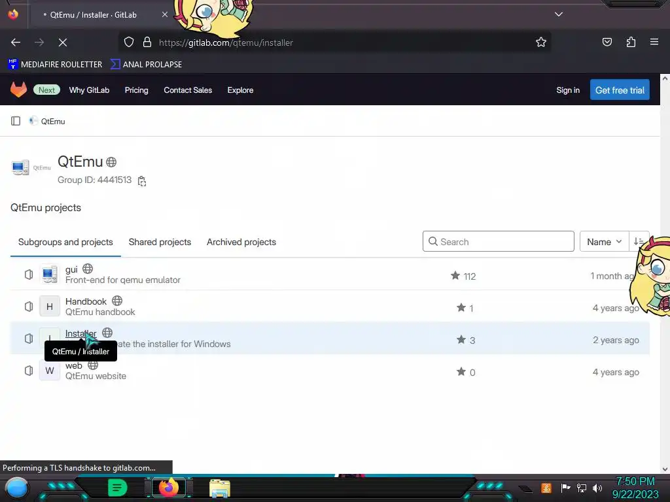Image resolution: width=670 pixels, height=502 pixels.
Task: Switch to Shared projects tab
Action: pos(160,242)
